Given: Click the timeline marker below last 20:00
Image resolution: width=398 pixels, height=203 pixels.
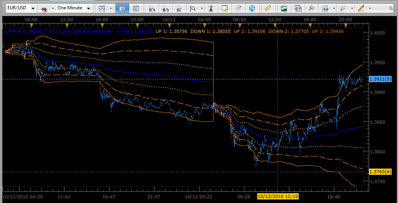Looking at the screenshot, I should (x=346, y=25).
